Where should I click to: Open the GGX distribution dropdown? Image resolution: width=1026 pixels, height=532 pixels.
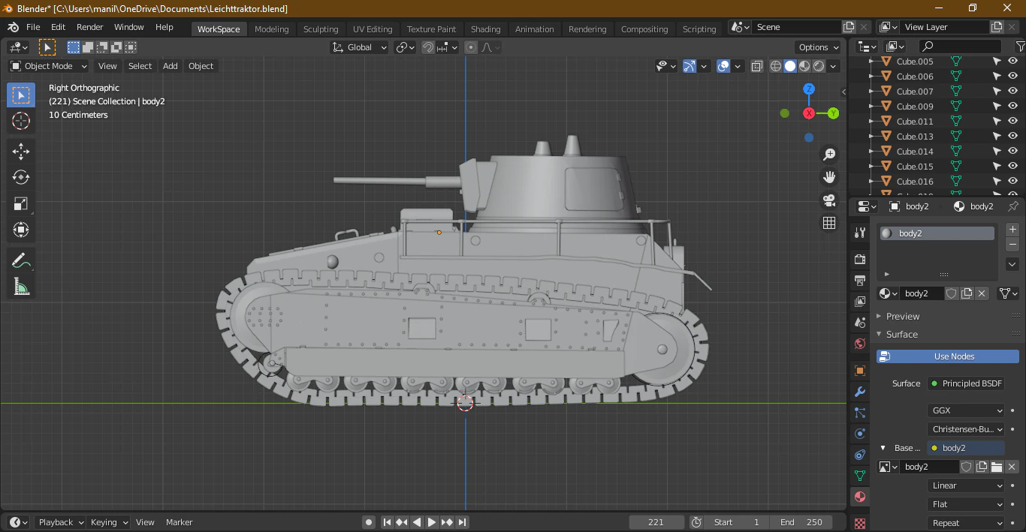point(966,410)
